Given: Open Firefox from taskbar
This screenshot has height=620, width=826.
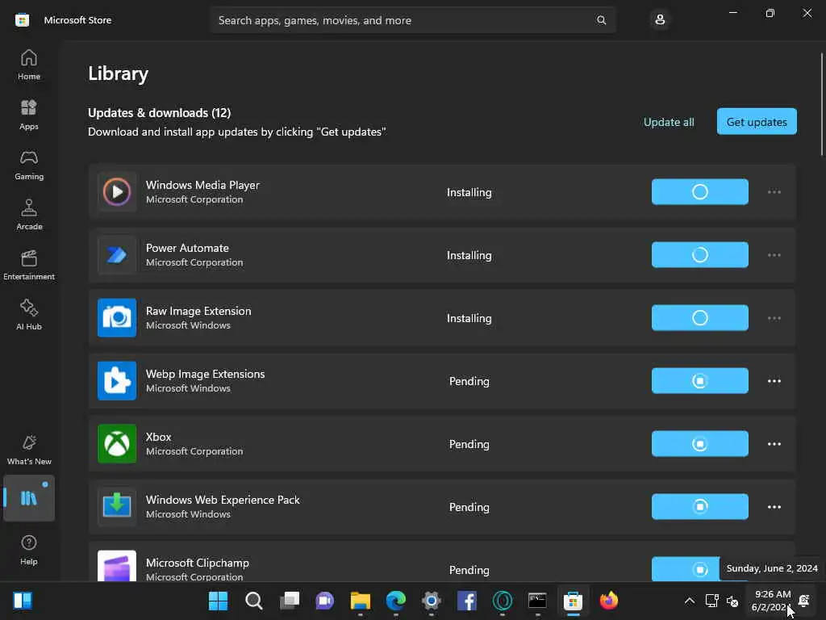Looking at the screenshot, I should click(x=608, y=601).
